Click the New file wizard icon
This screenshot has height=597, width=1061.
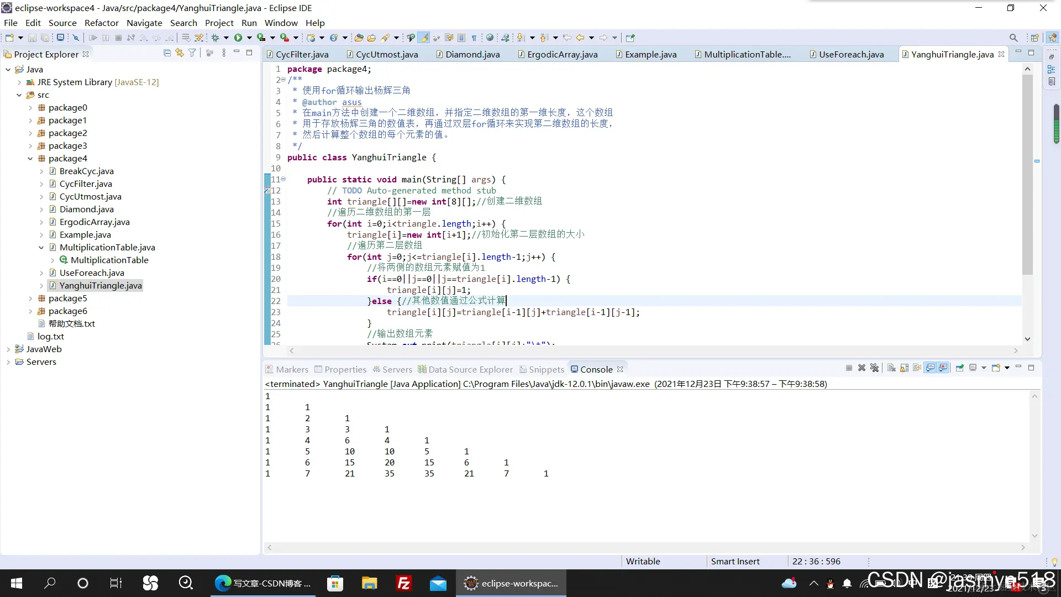[9, 38]
